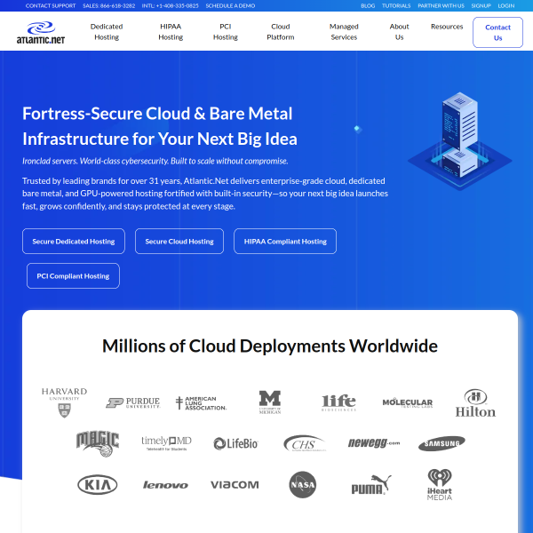533x533 pixels.
Task: Click Secure Dedicated Hosting button
Action: pos(74,242)
